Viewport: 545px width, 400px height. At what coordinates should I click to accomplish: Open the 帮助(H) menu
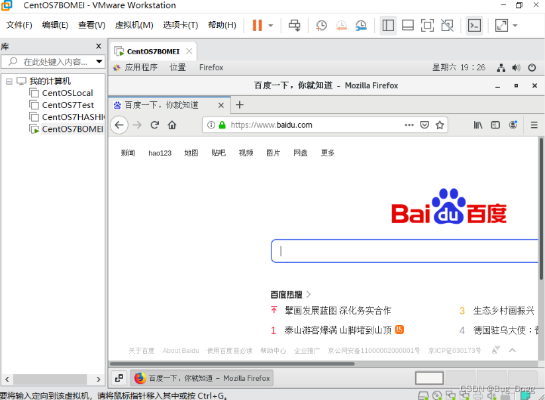click(x=222, y=25)
